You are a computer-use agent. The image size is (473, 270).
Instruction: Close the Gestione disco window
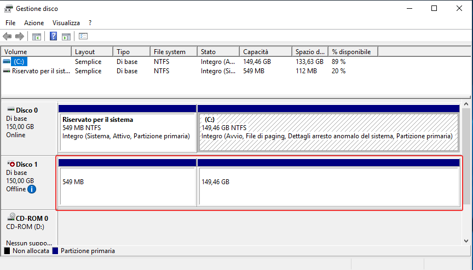click(x=459, y=8)
